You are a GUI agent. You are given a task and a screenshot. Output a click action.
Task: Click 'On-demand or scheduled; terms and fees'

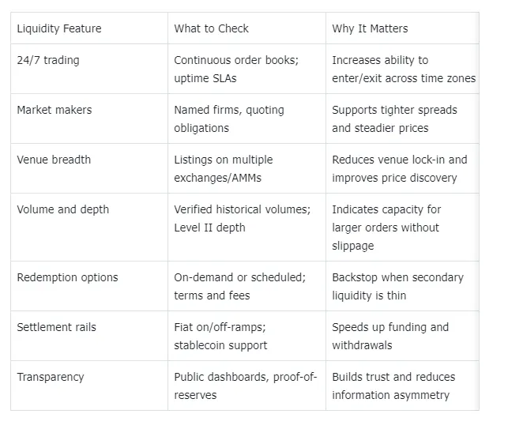239,286
